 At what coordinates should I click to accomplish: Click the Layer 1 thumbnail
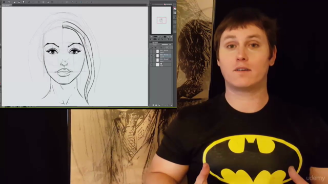point(157,60)
